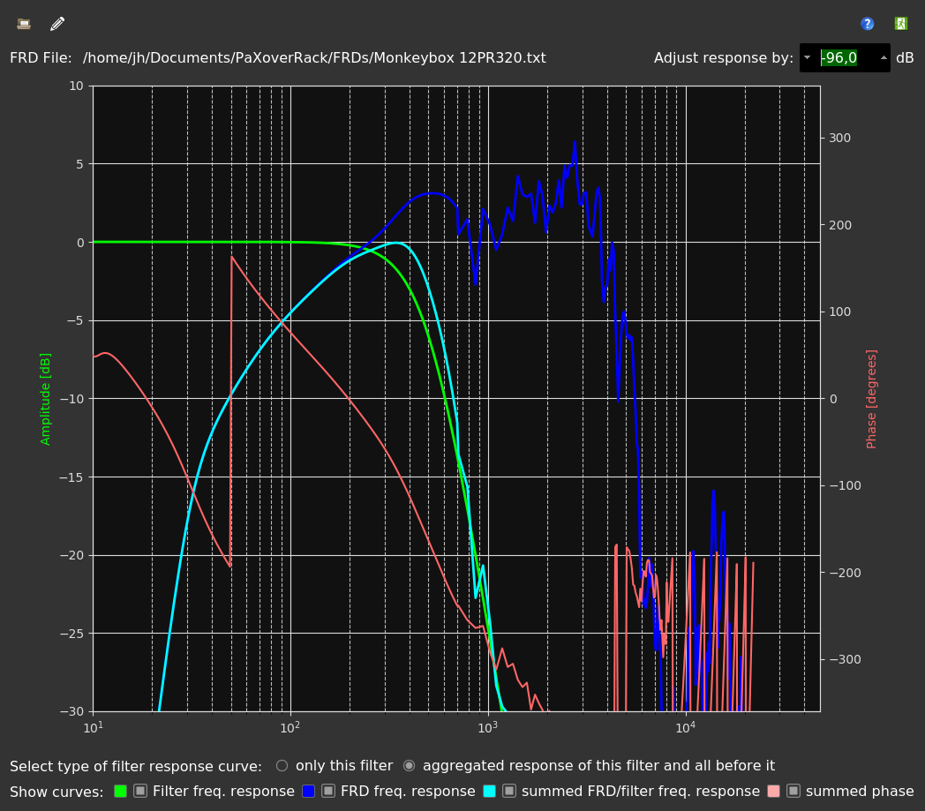Screen dimensions: 925x811
Task: Select 'only this filter' radio option
Action: pos(282,766)
